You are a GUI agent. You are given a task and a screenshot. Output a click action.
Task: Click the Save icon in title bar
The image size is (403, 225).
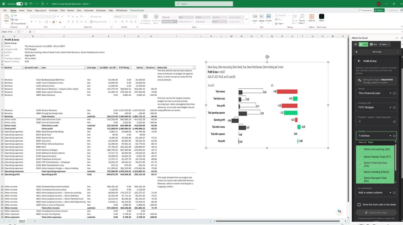26,4
